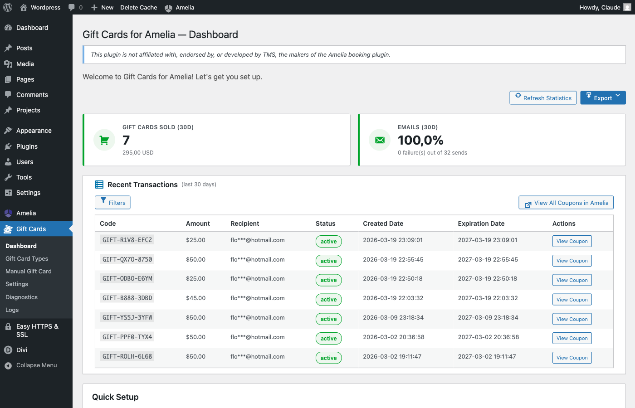
Task: Click the Amelia icon in the top admin bar
Action: [168, 8]
